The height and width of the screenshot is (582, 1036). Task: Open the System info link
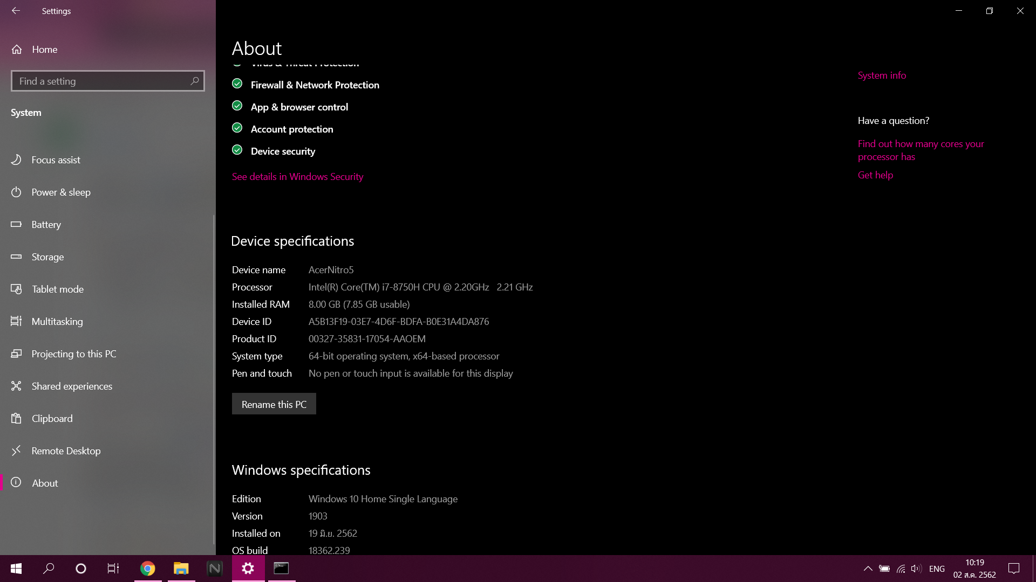pos(882,75)
